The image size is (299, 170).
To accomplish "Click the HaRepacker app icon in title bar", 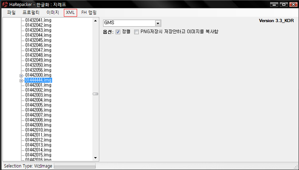I will tap(5, 4).
